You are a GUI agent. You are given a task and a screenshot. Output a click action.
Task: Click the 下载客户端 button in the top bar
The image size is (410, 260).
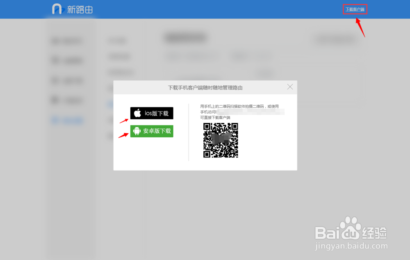[355, 8]
